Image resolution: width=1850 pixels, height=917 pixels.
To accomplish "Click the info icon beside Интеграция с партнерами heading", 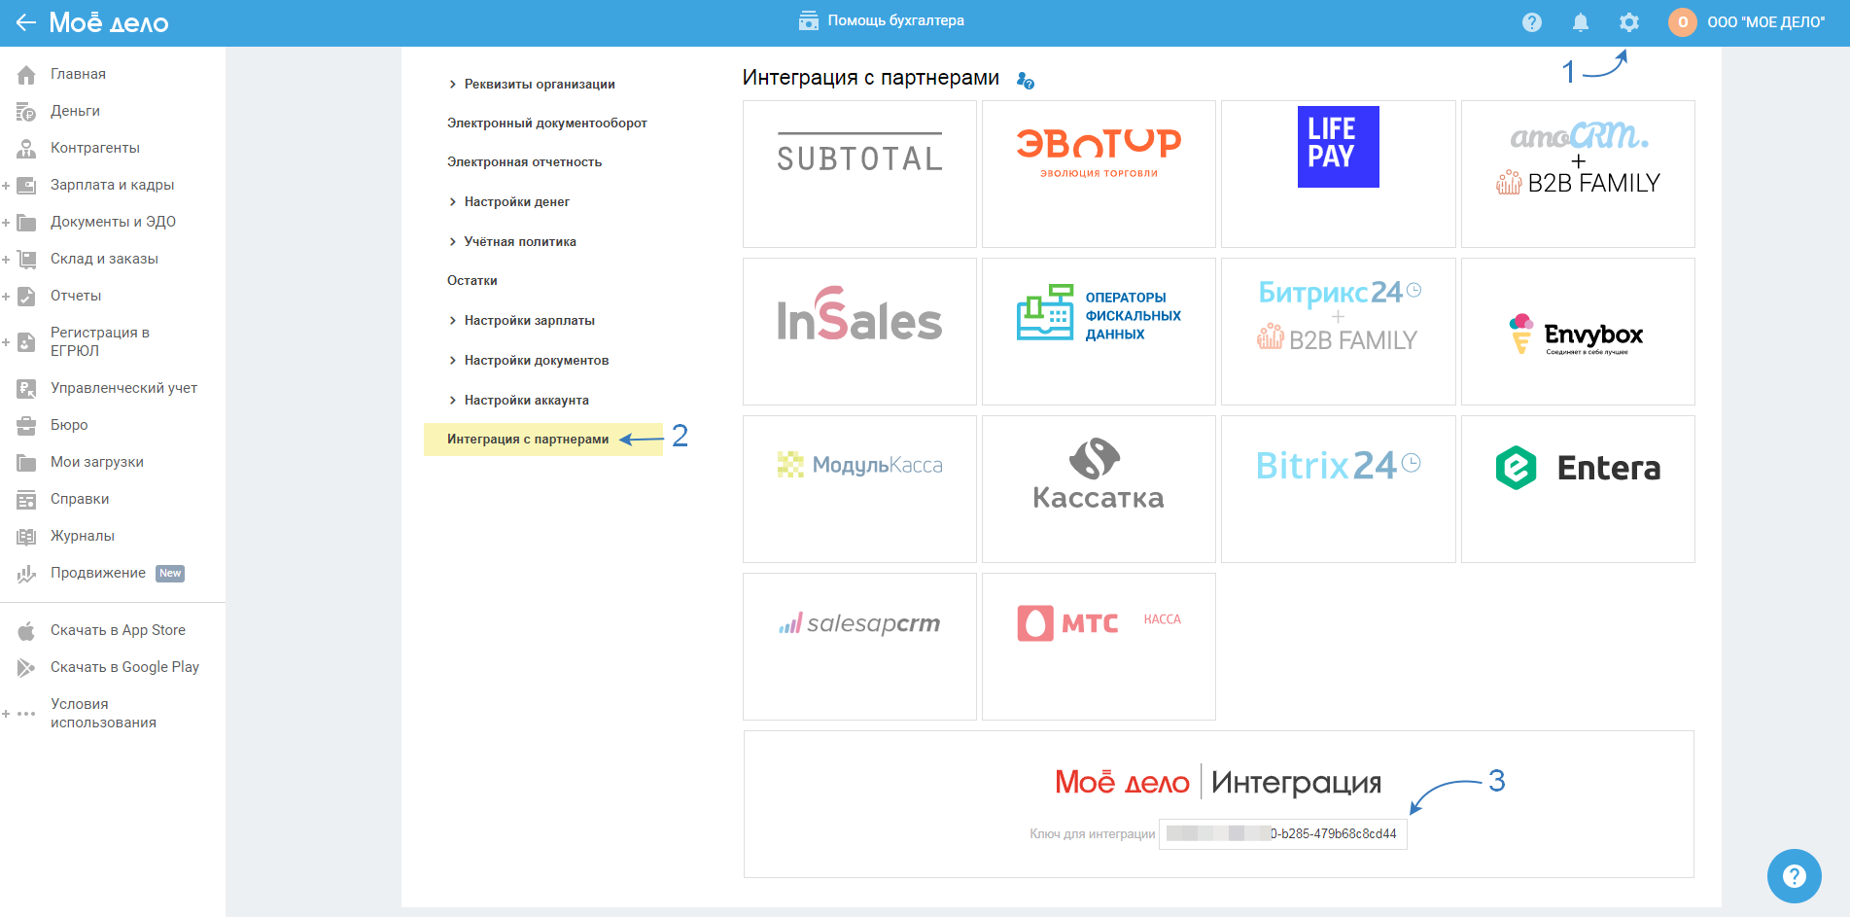I will [x=1025, y=80].
